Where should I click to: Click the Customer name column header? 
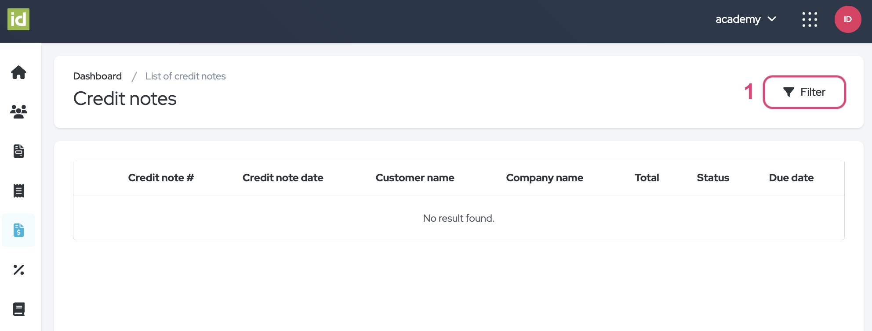click(414, 178)
